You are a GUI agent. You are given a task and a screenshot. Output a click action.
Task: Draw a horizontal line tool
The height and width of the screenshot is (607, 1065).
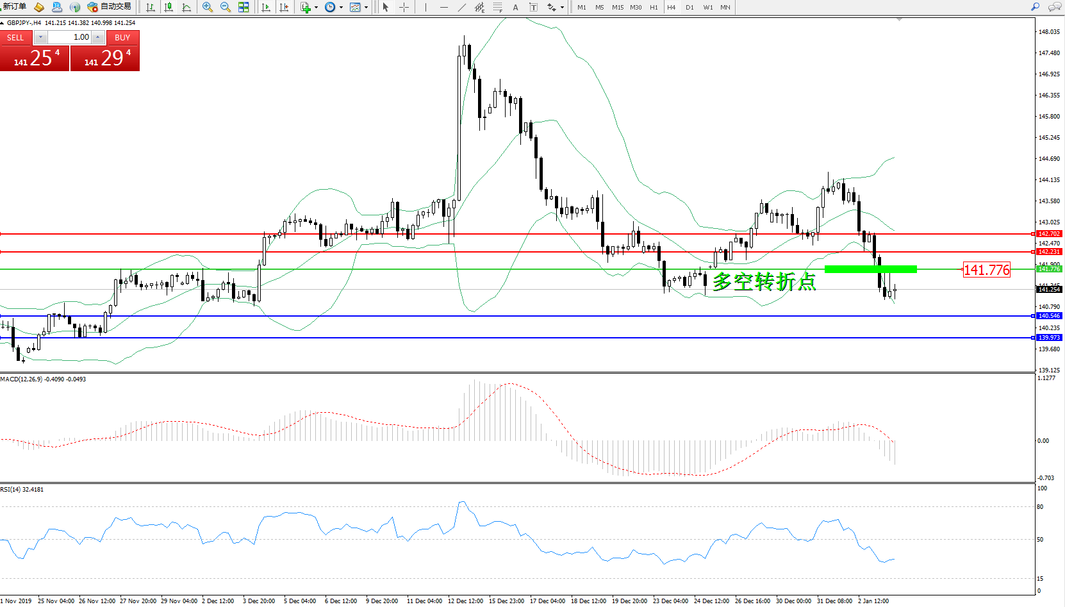443,7
